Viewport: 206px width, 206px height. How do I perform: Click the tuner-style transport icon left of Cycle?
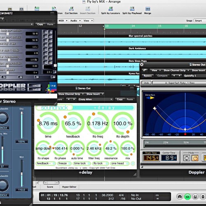[180, 197]
